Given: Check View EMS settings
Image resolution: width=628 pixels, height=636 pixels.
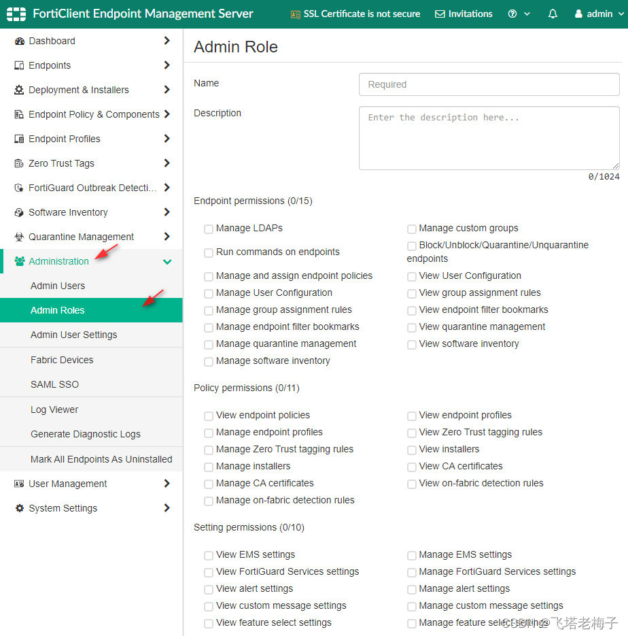Looking at the screenshot, I should (209, 556).
